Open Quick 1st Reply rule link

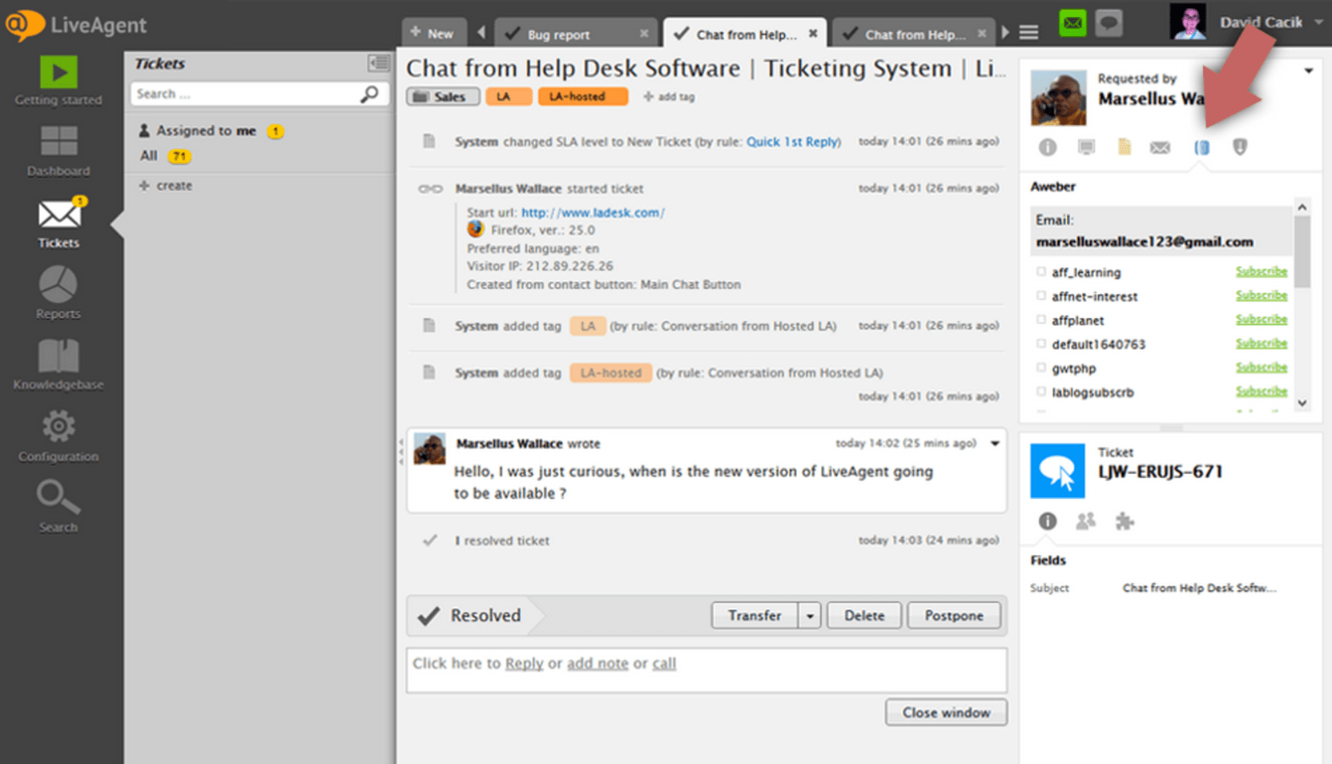click(x=794, y=142)
